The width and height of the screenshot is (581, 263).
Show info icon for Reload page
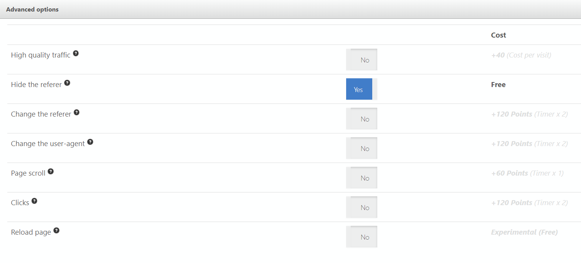click(x=56, y=230)
